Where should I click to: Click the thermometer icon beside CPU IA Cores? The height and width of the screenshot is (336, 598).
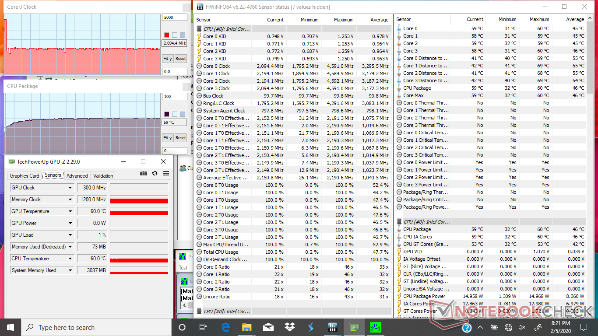coord(399,237)
